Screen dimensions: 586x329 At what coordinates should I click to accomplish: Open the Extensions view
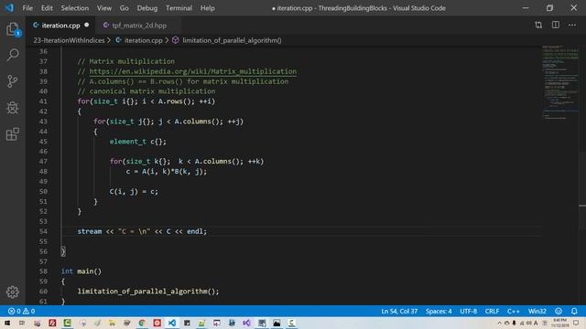(x=12, y=134)
